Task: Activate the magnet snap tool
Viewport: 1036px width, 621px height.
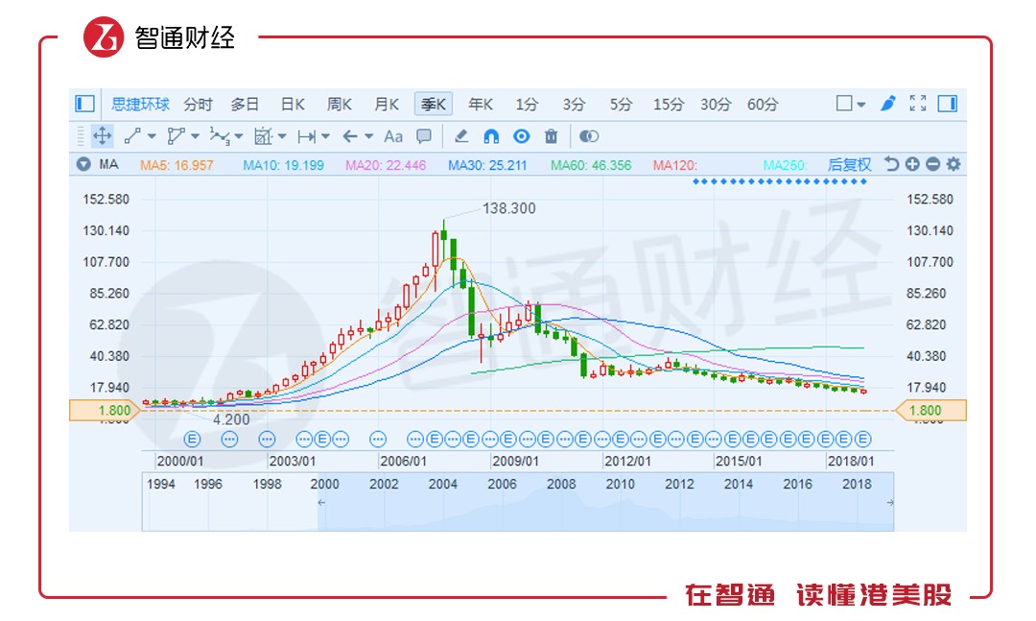Action: [491, 136]
